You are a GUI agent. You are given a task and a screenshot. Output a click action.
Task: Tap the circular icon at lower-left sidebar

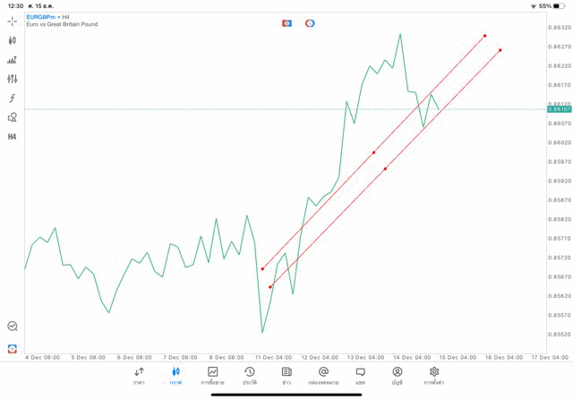coord(12,327)
